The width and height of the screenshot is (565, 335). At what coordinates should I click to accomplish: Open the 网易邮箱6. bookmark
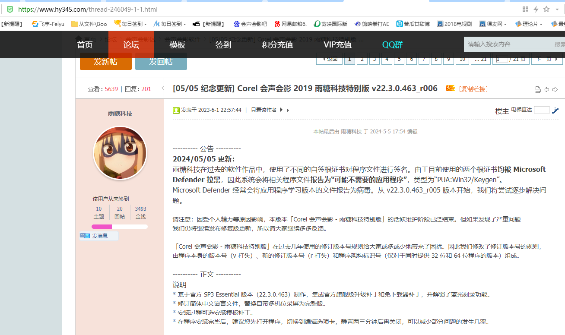pyautogui.click(x=290, y=24)
